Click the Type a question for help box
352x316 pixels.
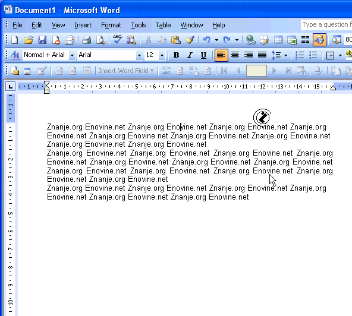(x=326, y=25)
